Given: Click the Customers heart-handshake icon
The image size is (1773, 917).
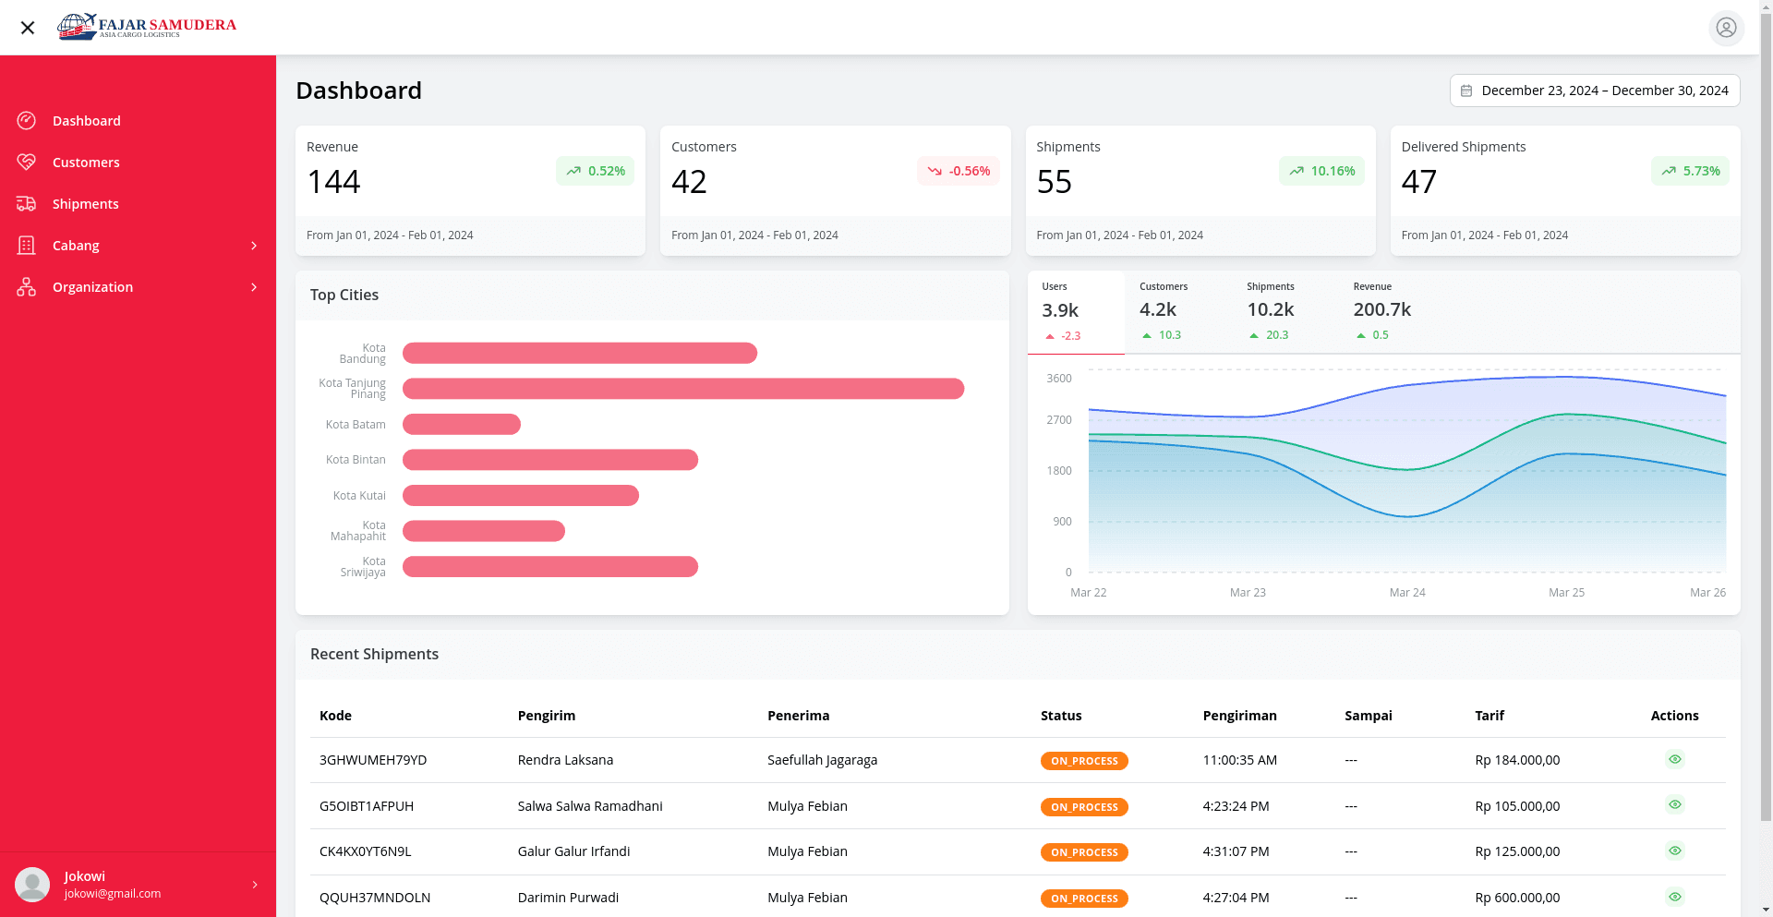Looking at the screenshot, I should click(x=27, y=162).
